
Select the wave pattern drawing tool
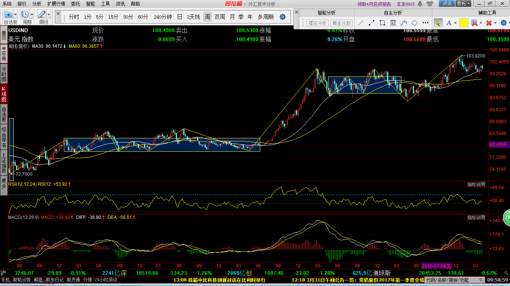(404, 23)
